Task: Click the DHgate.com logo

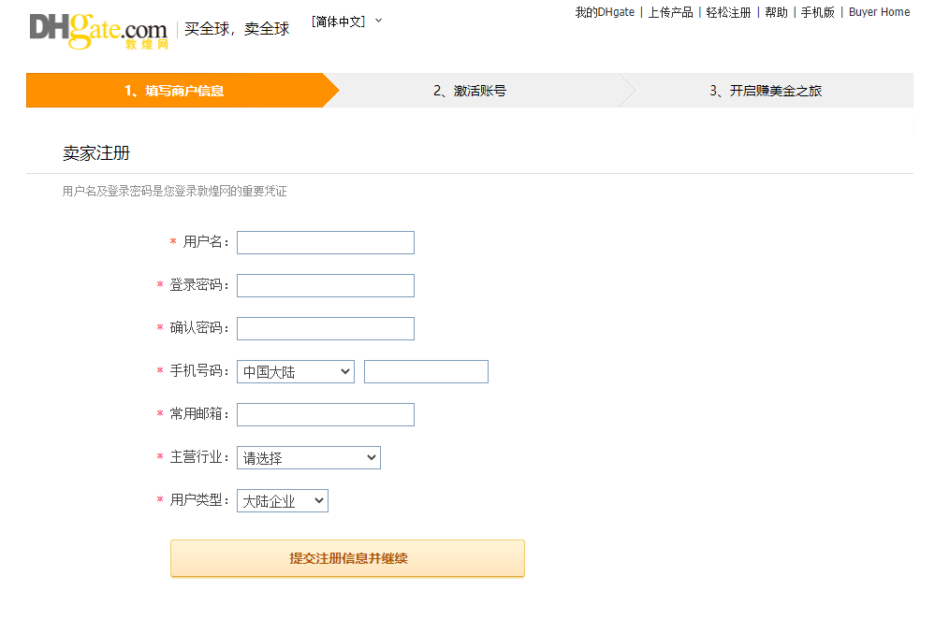Action: coord(98,30)
